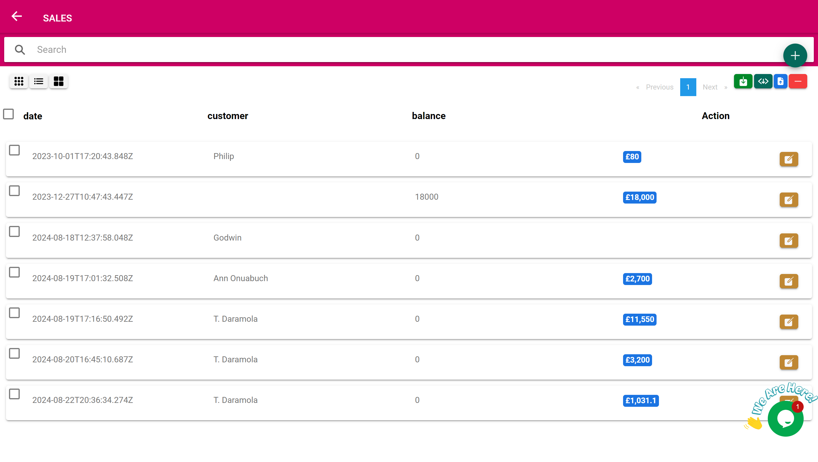The width and height of the screenshot is (818, 462).
Task: Switch to grid card view layout
Action: (58, 81)
